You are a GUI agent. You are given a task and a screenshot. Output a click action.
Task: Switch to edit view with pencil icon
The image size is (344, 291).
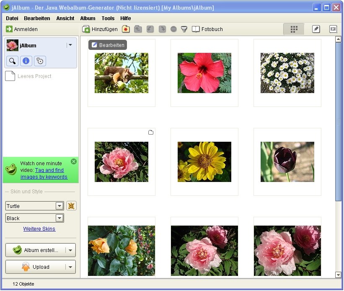(316, 29)
